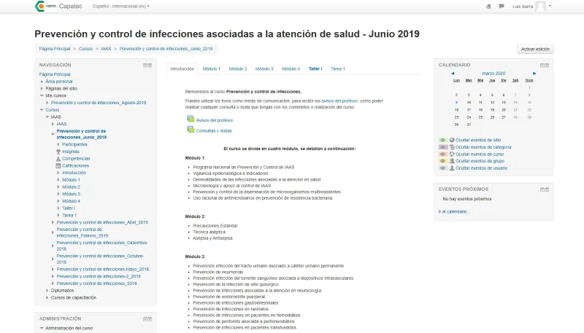Viewport: 584px width, 333px height.
Task: Hide the Administración block icon
Action: [145, 319]
